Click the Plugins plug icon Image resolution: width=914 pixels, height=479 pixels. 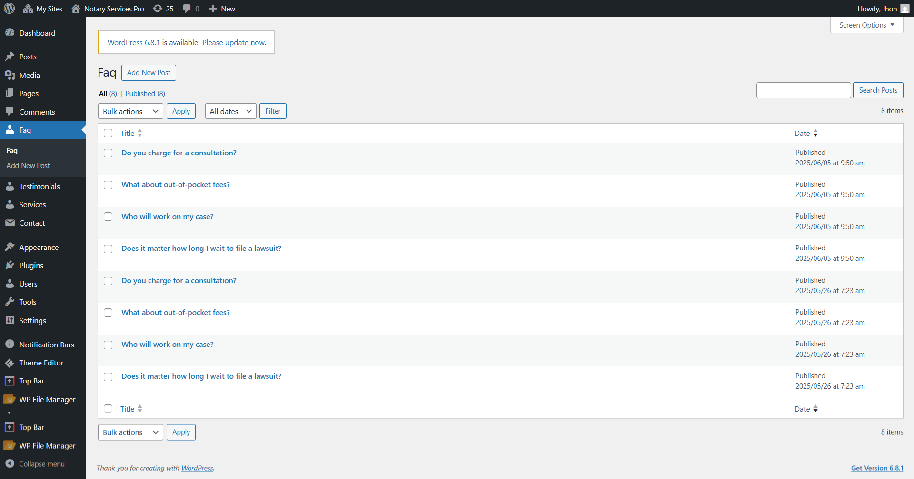click(x=10, y=265)
